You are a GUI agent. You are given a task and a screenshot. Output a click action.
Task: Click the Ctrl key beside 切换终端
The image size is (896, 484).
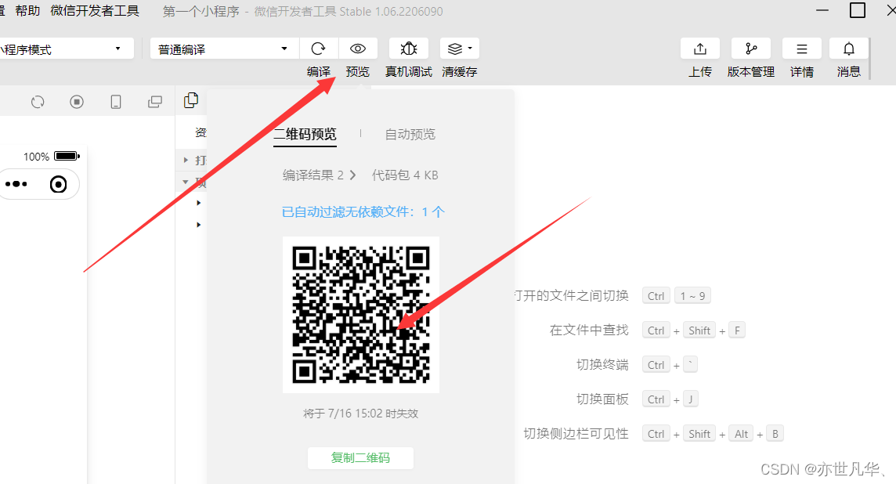(x=656, y=365)
